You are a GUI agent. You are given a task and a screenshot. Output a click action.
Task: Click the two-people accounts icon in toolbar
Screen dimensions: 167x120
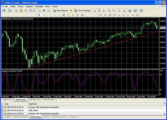(21, 11)
